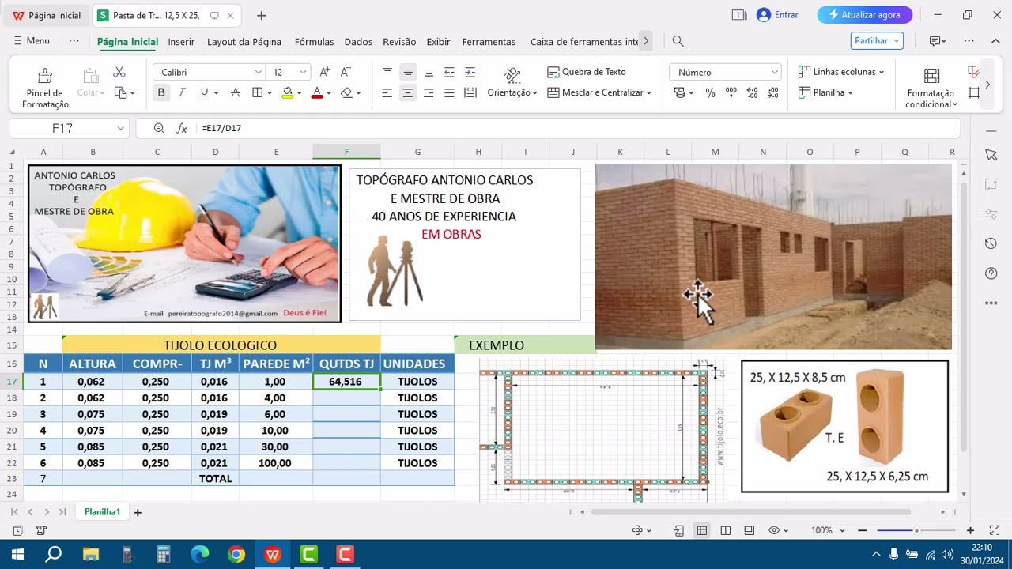Click Quebra de Texto button
The height and width of the screenshot is (569, 1012).
pyautogui.click(x=586, y=72)
